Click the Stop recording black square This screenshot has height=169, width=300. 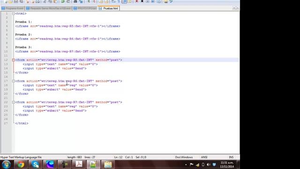[142, 1]
